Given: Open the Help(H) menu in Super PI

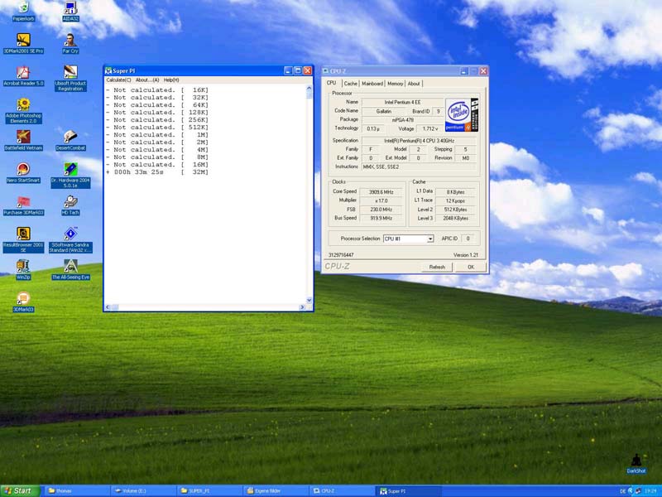Looking at the screenshot, I should [171, 80].
